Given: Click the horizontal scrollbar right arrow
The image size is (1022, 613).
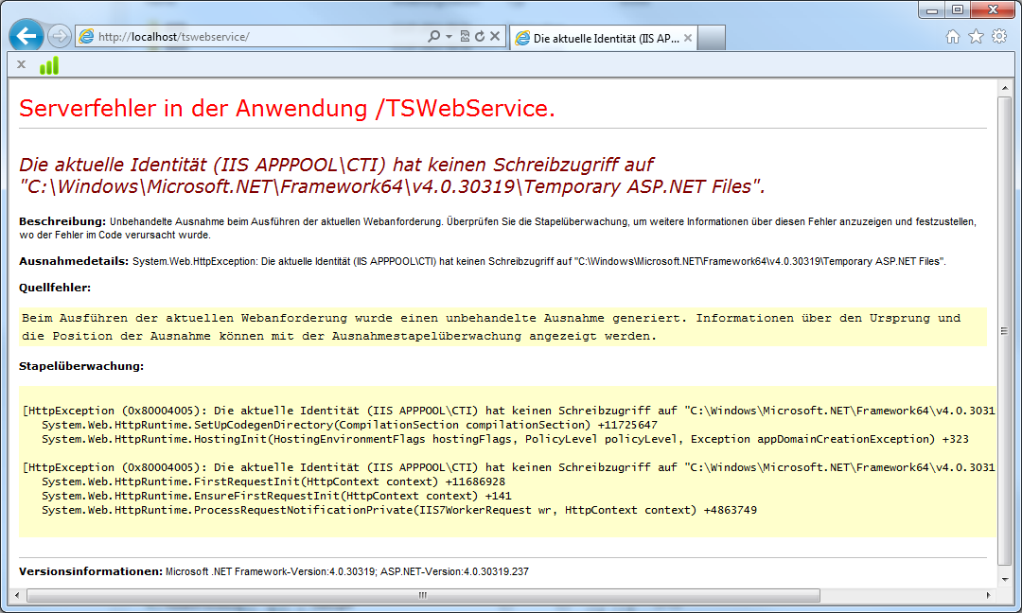Looking at the screenshot, I should (989, 595).
